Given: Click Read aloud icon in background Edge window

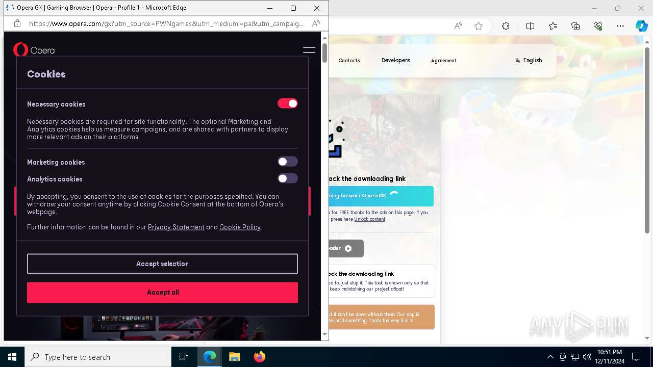Looking at the screenshot, I should (x=458, y=26).
